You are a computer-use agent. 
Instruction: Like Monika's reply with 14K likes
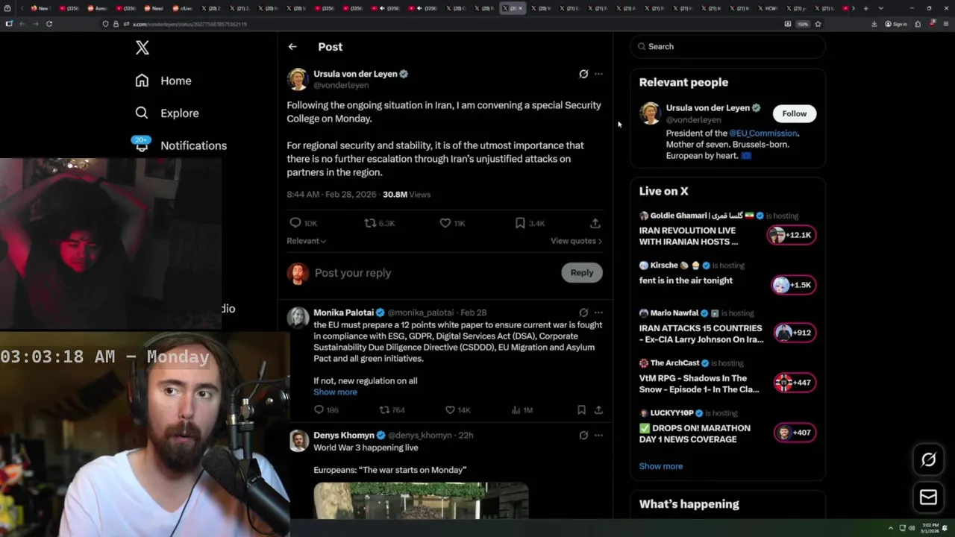[x=457, y=410]
